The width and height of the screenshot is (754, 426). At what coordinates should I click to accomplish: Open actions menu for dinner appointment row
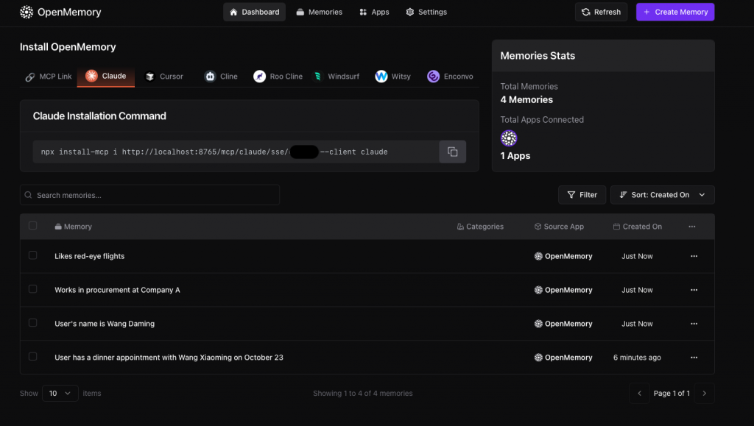694,358
